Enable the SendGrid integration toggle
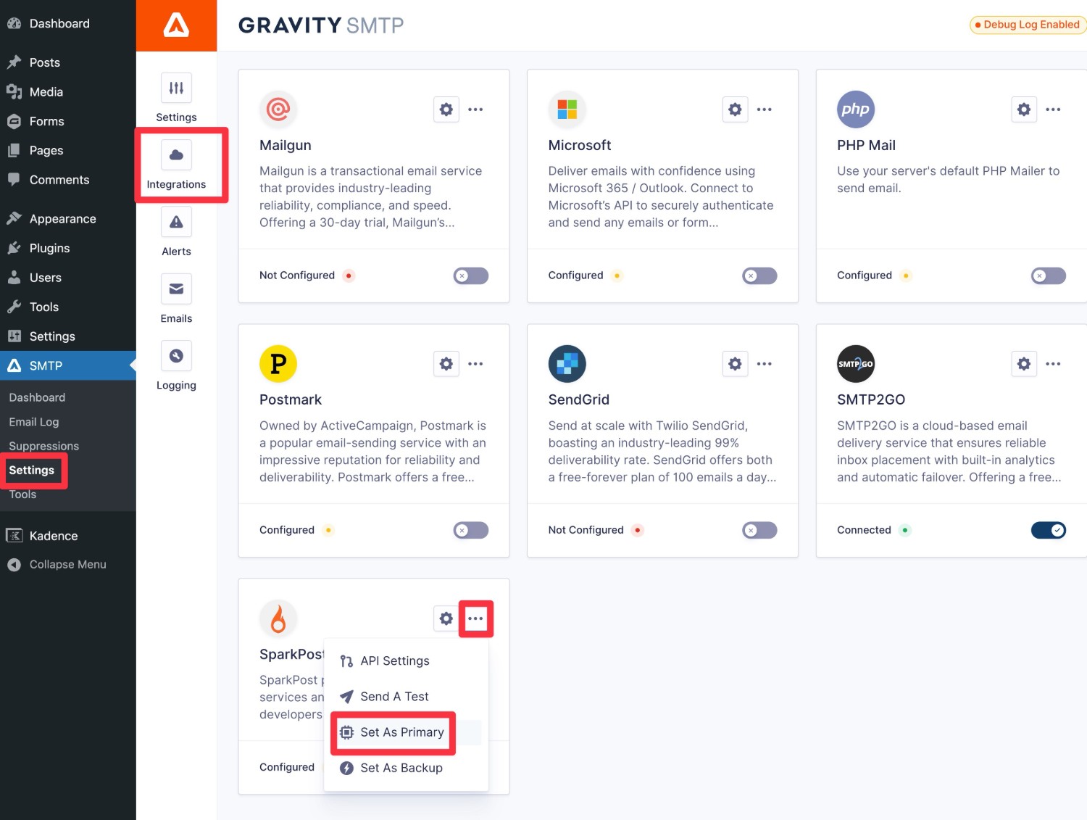The width and height of the screenshot is (1087, 820). [759, 530]
